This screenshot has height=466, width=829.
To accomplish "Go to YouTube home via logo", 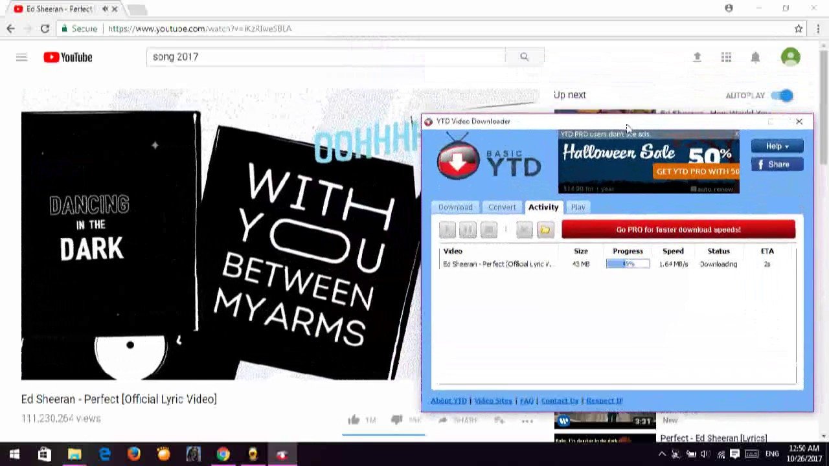I will click(68, 58).
